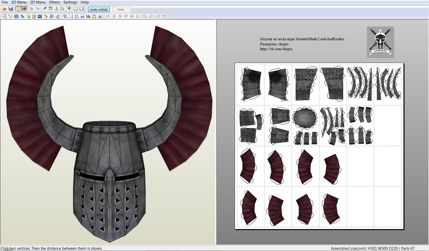Screen dimensions: 429x251
Task: Click the color pencils icon
Action: [22, 16]
